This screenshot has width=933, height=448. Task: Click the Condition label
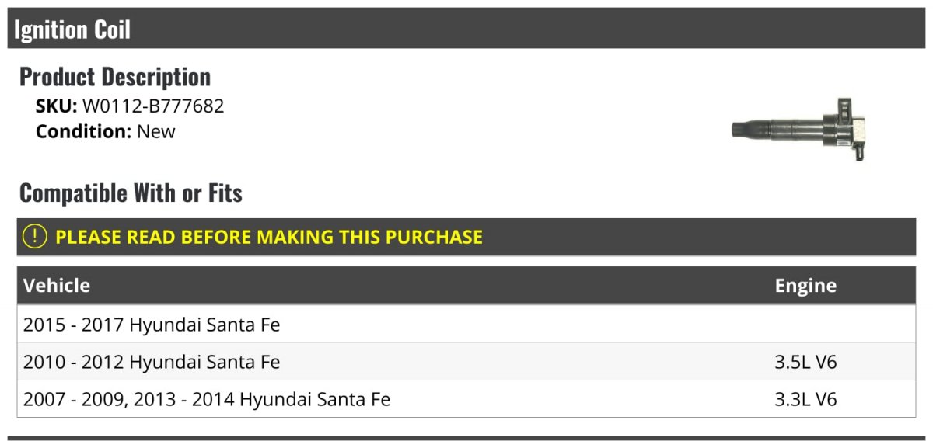(83, 131)
